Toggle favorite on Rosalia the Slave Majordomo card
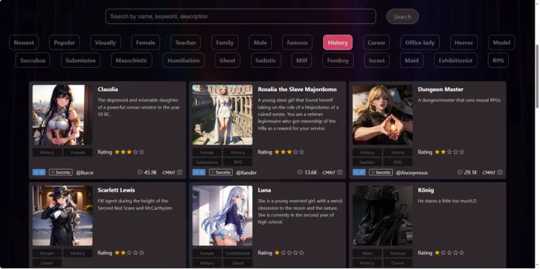This screenshot has height=269, width=540. 221,172
